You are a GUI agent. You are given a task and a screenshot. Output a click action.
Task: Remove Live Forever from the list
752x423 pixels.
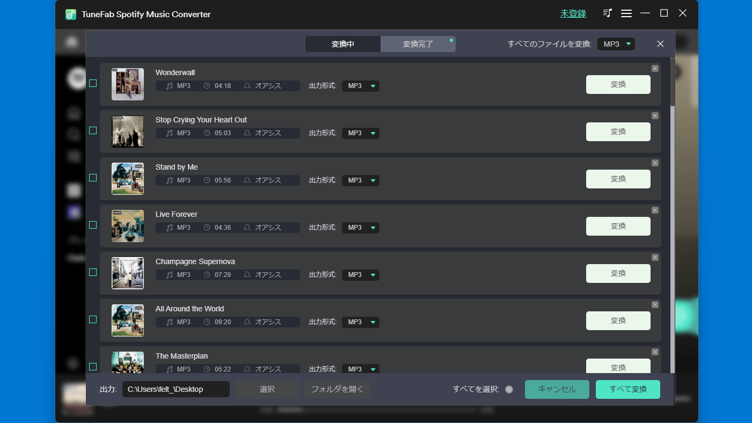tap(655, 210)
